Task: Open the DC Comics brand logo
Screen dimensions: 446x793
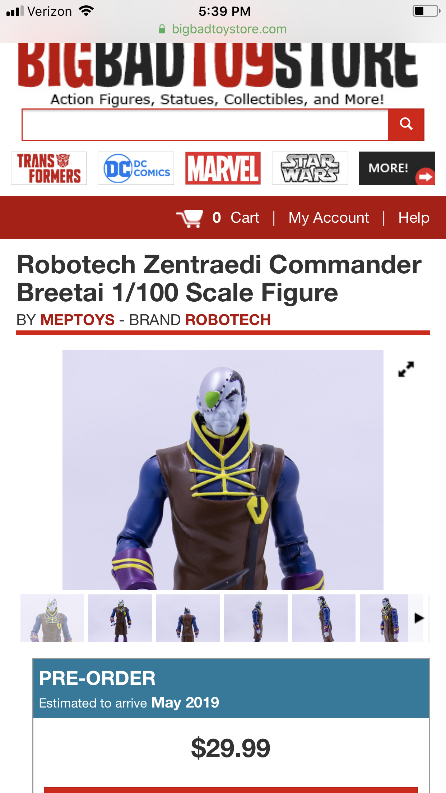Action: [x=136, y=168]
